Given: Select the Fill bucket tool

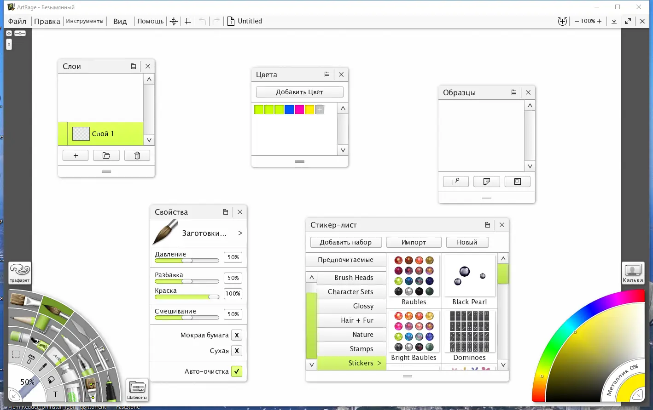Looking at the screenshot, I should point(51,380).
